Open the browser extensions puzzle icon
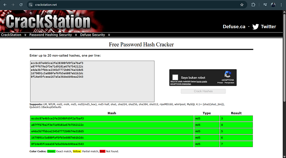 (x=253, y=5)
